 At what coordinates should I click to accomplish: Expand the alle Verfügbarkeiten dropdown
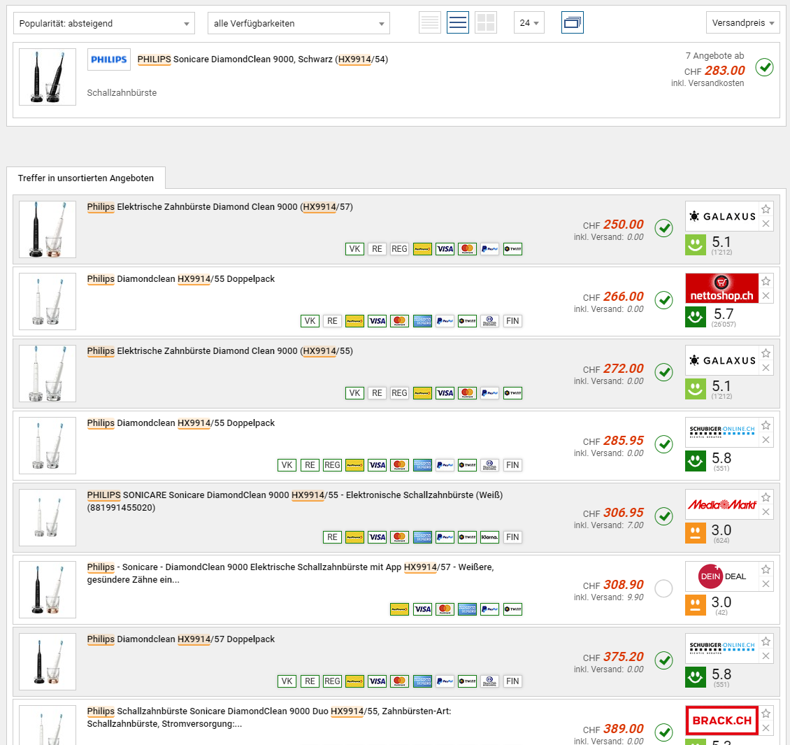click(299, 23)
